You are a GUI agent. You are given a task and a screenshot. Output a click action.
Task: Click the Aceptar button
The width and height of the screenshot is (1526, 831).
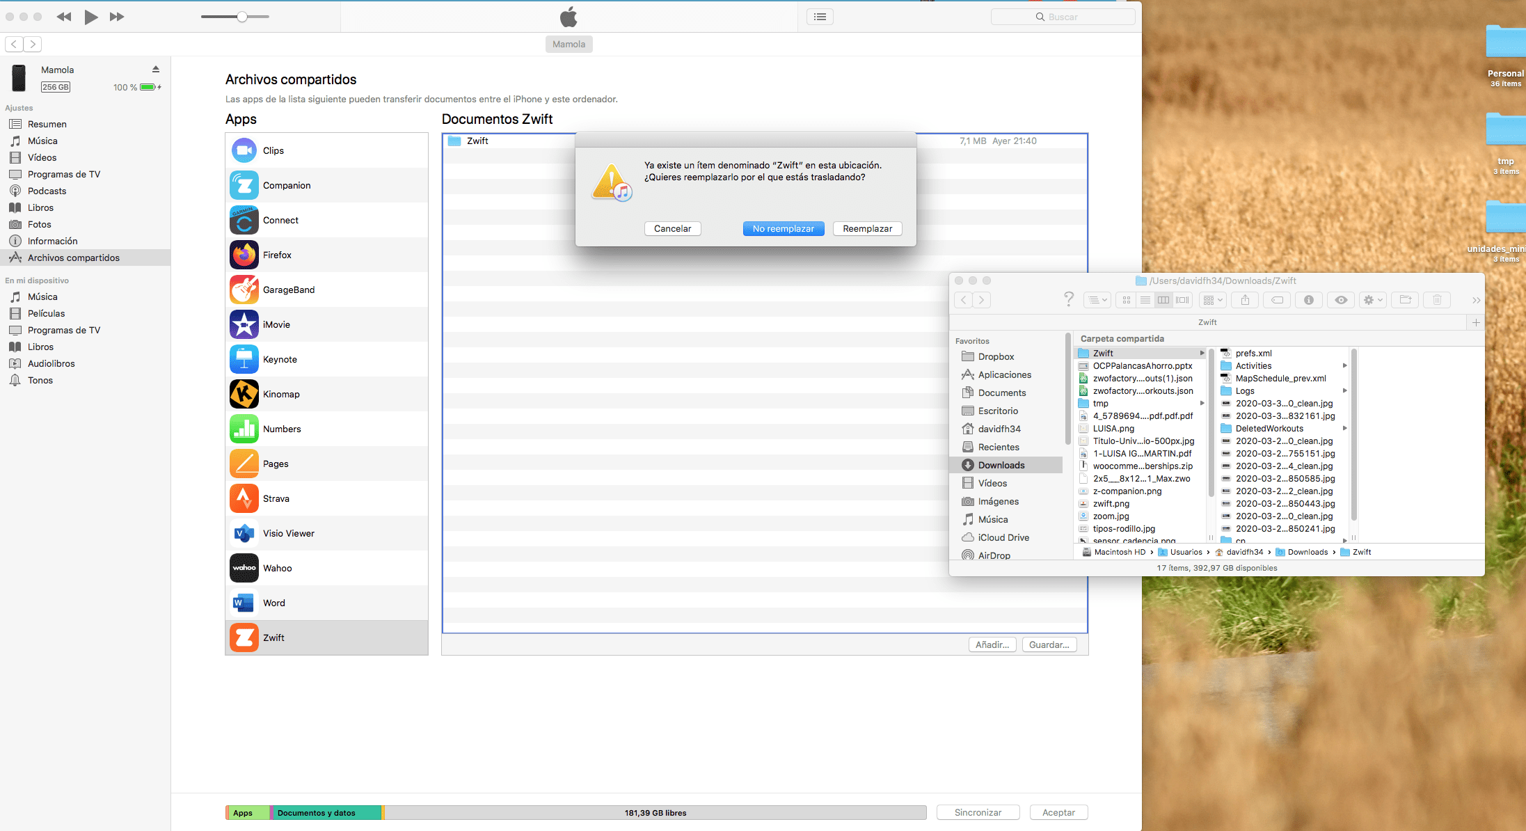(1058, 812)
